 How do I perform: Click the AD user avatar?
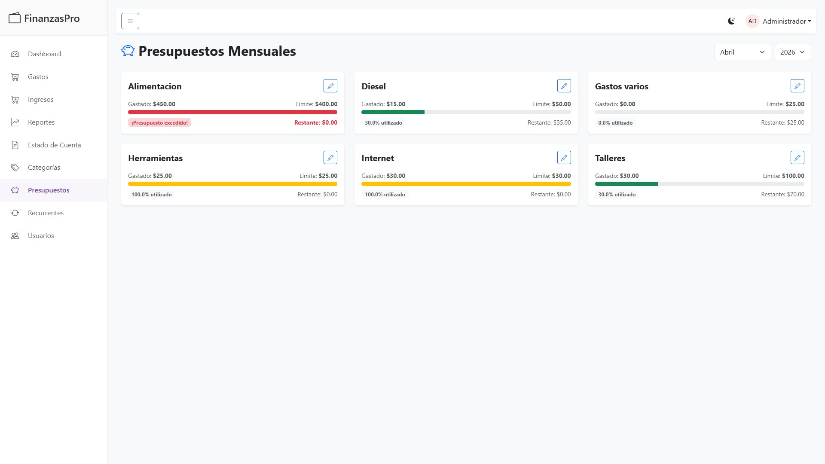[752, 21]
